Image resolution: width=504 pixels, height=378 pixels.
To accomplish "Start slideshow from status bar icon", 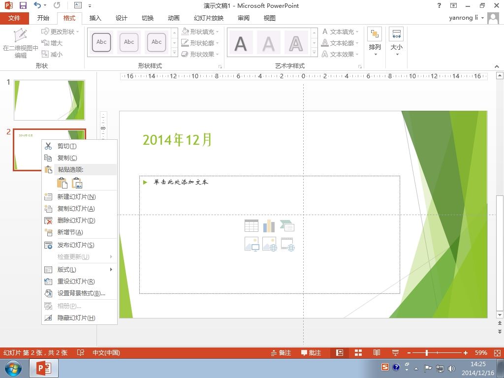I will (x=395, y=352).
